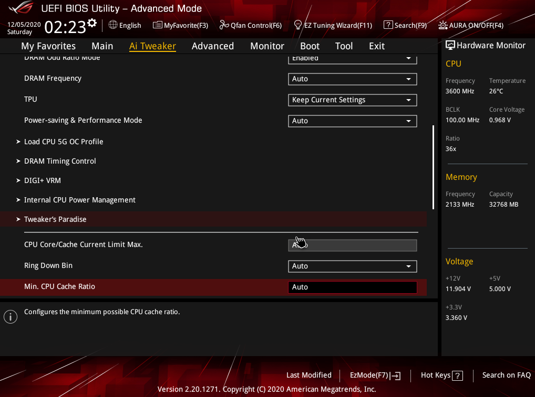Expand Internal CPU Power Management
This screenshot has width=535, height=397.
80,200
